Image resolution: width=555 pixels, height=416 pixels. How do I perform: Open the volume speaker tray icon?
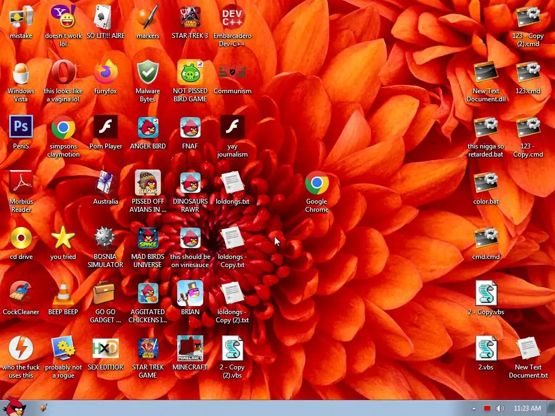tap(500, 408)
